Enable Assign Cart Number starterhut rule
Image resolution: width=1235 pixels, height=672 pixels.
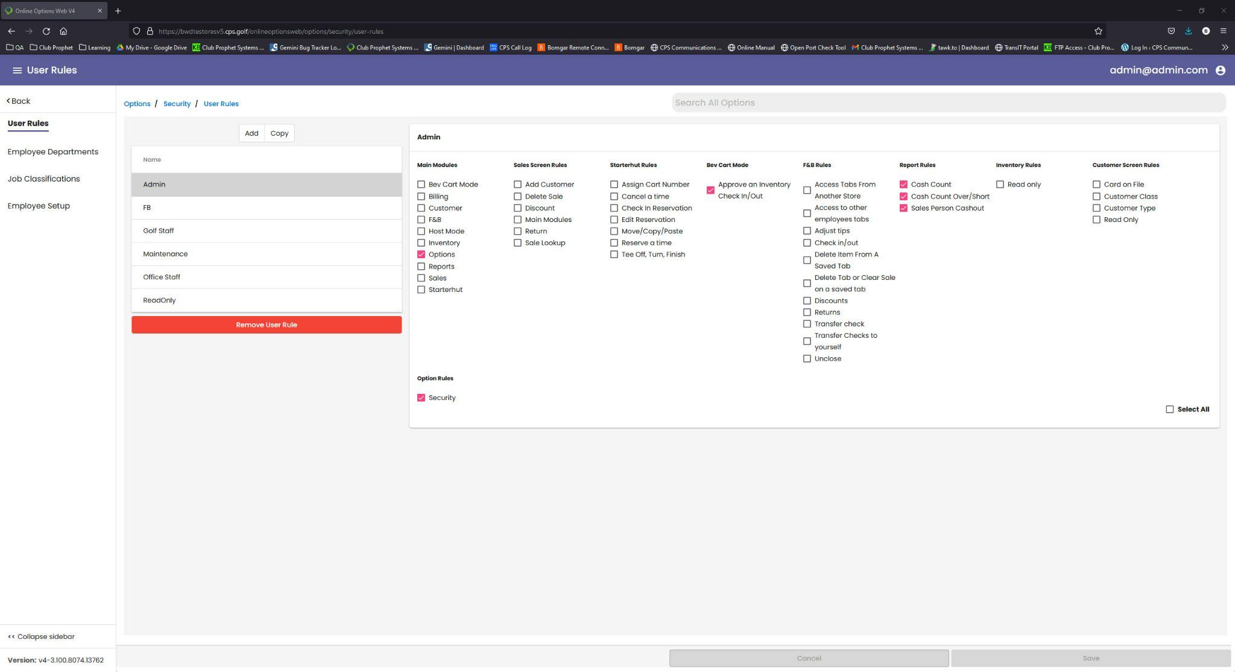pos(614,185)
